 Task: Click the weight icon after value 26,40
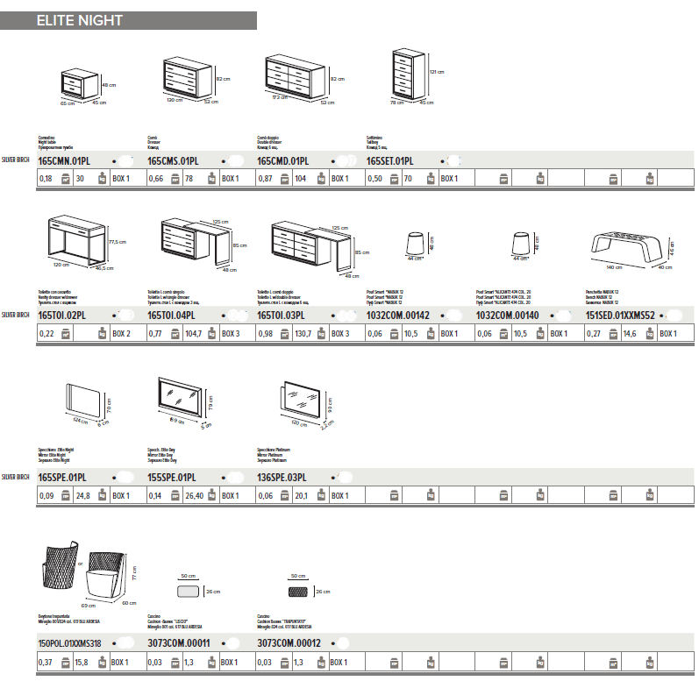pyautogui.click(x=211, y=496)
